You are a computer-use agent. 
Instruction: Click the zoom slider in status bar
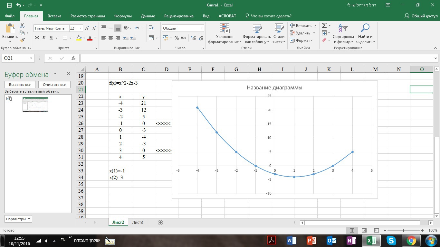[x=404, y=231]
